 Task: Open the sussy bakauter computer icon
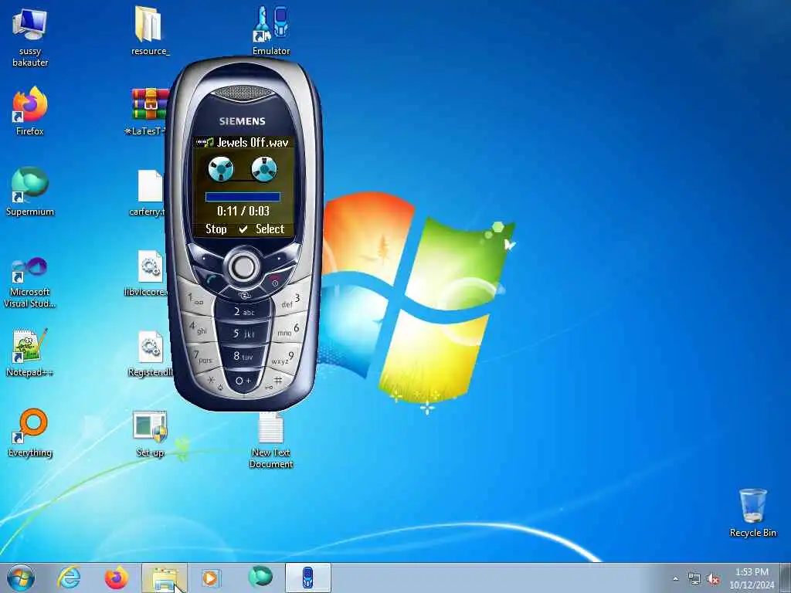30,36
